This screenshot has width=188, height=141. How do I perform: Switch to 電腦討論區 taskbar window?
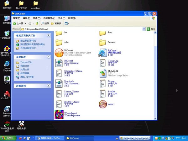coord(50,138)
